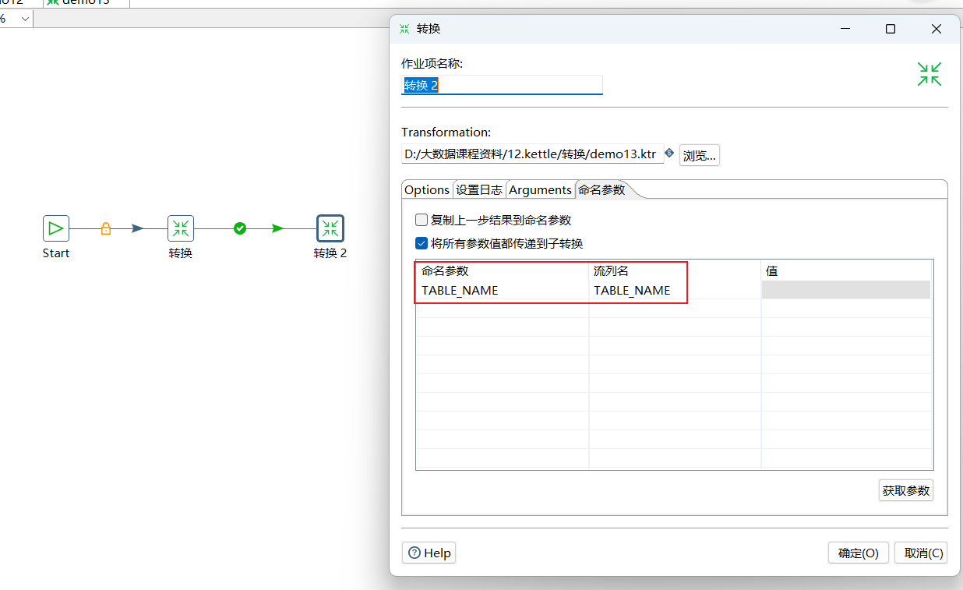This screenshot has width=963, height=590.
Task: Switch to the Options tab
Action: pos(427,190)
